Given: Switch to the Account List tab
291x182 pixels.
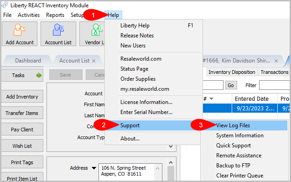Looking at the screenshot, I should pyautogui.click(x=74, y=61).
